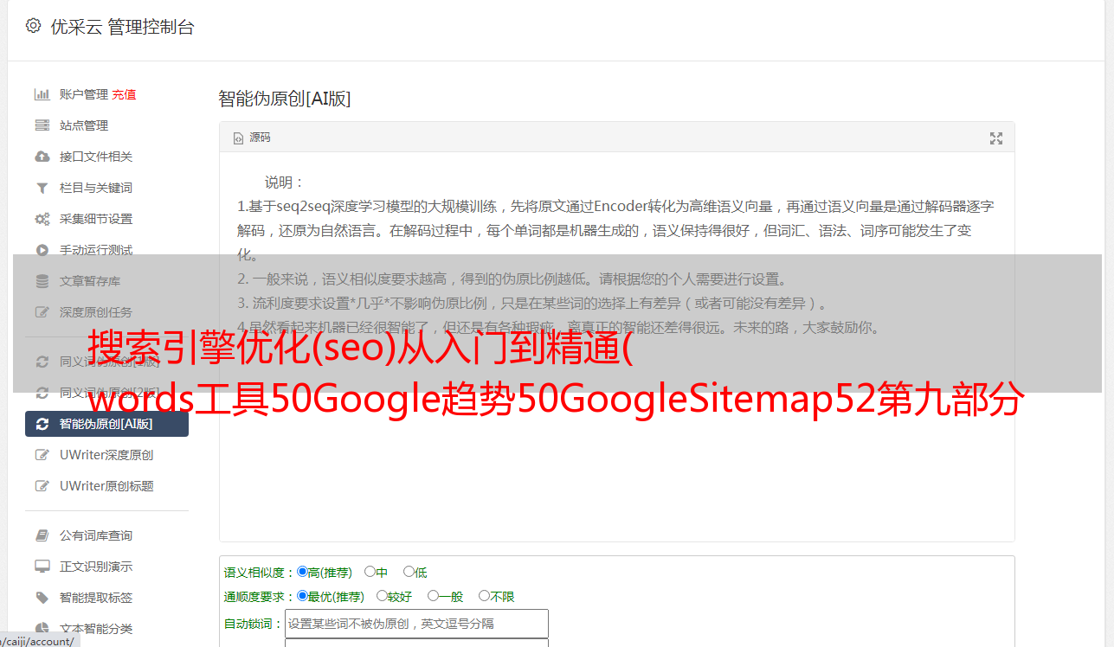Select 最优(推荐) for 通顺度要求
The width and height of the screenshot is (1114, 647).
[x=302, y=596]
